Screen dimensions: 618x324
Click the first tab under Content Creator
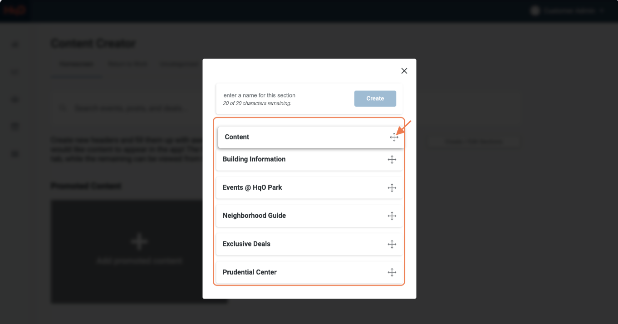(x=77, y=64)
